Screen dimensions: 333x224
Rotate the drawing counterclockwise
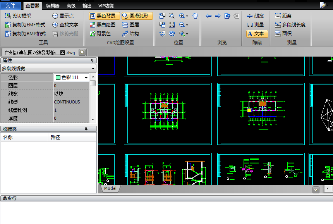pyautogui.click(x=162, y=16)
